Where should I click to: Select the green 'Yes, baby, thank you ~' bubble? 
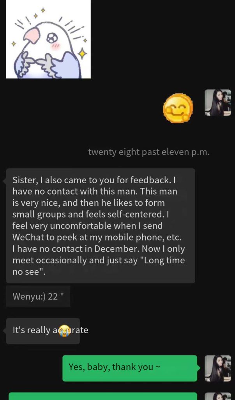[130, 368]
